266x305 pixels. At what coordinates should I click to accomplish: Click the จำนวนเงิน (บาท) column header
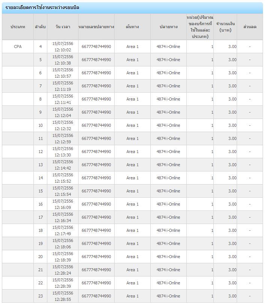[x=225, y=27]
